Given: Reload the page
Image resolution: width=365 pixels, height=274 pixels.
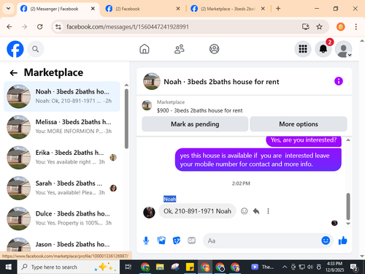Looking at the screenshot, I should [40, 26].
